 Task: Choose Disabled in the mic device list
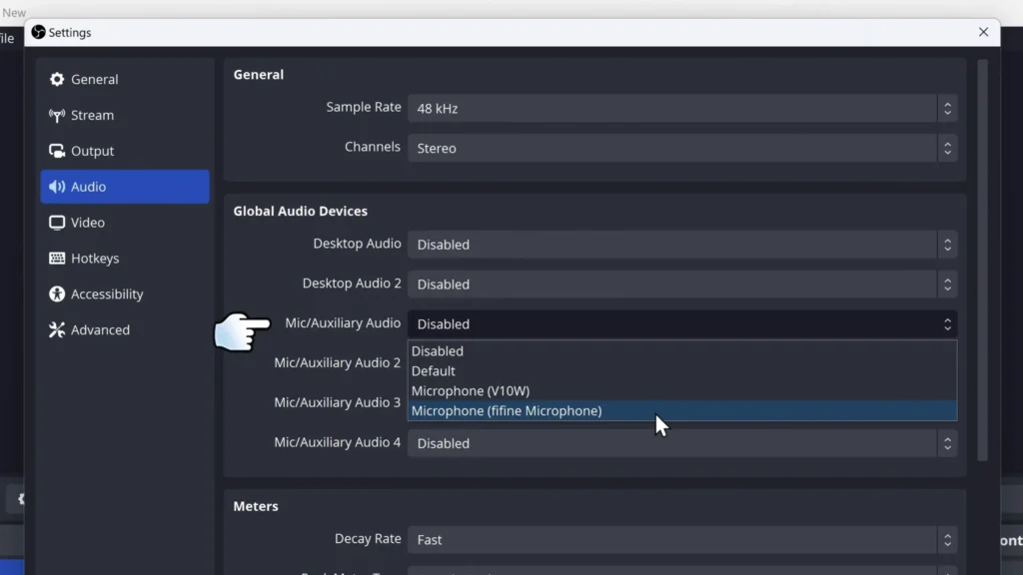pos(682,350)
